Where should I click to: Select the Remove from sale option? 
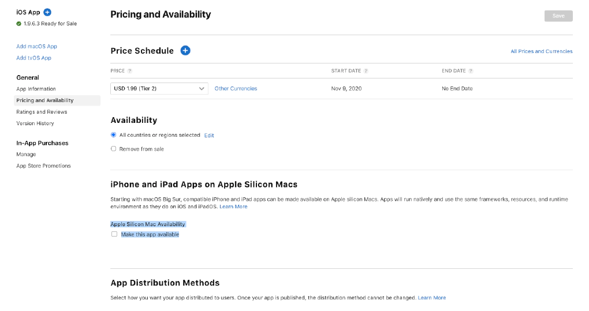tap(114, 149)
